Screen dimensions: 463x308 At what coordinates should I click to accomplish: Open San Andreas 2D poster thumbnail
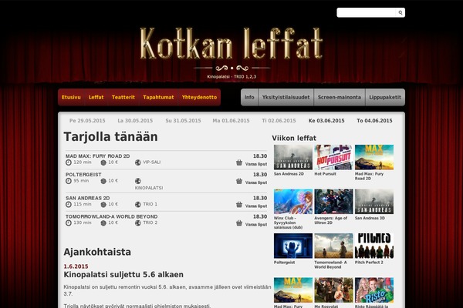point(293,157)
